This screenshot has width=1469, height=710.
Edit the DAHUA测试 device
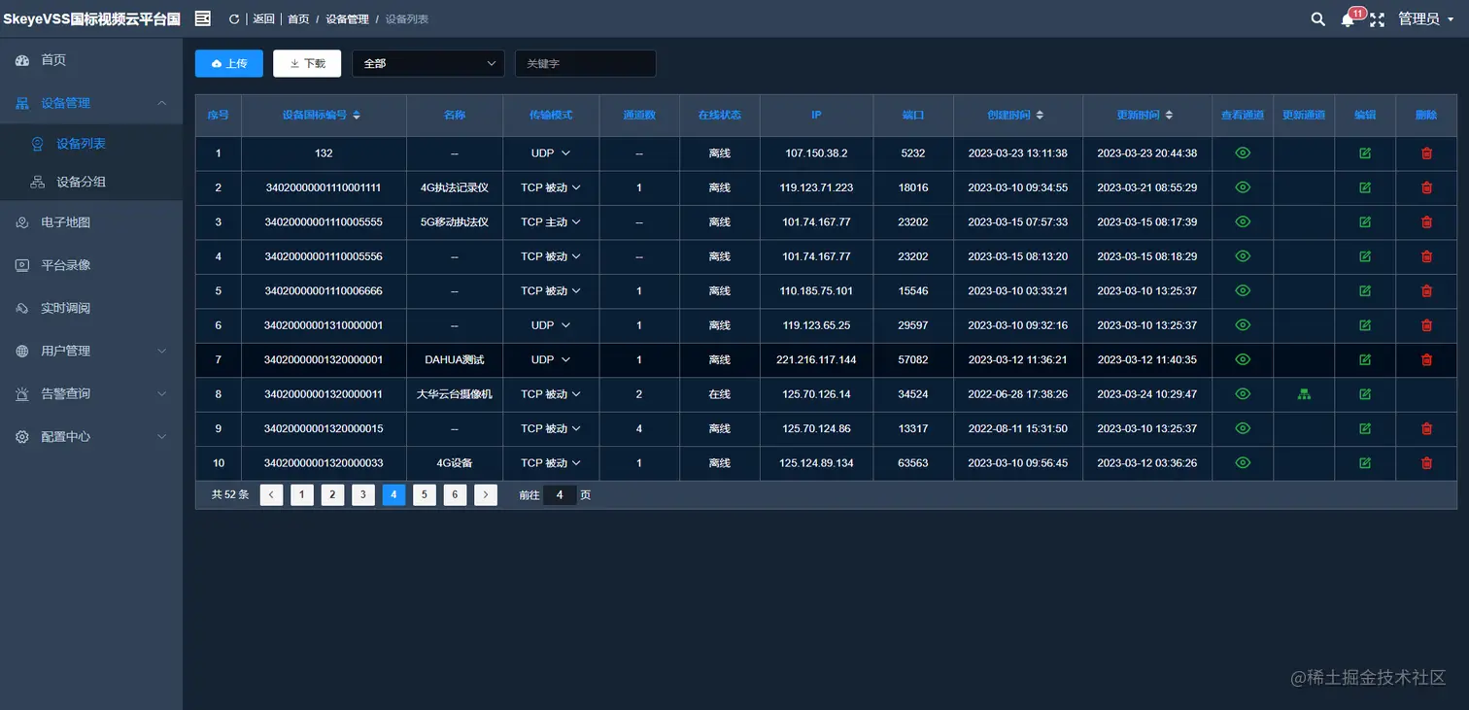[x=1365, y=359]
